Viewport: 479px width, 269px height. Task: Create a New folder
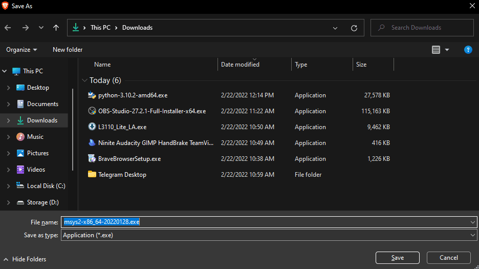(x=68, y=50)
